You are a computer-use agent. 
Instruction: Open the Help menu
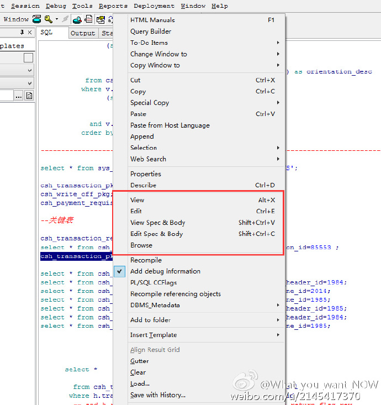220,6
